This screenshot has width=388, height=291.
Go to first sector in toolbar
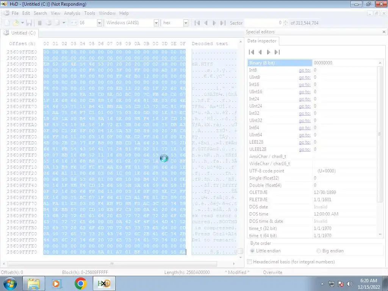(197, 23)
